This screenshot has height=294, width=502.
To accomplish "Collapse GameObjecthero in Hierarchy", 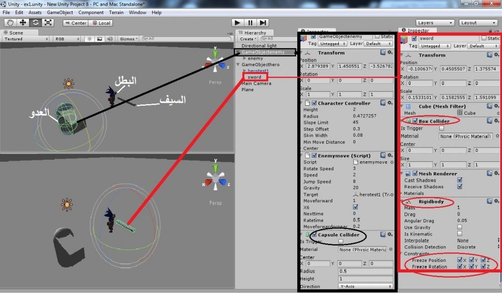I will 238,65.
